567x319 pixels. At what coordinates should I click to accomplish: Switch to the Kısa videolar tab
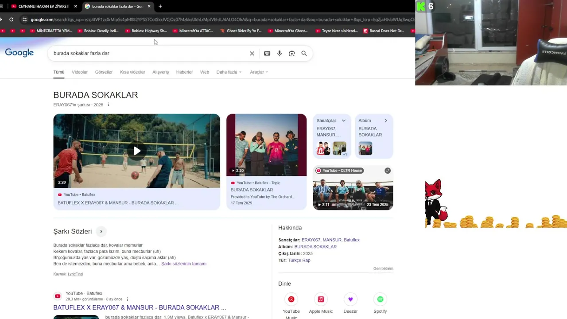[132, 72]
